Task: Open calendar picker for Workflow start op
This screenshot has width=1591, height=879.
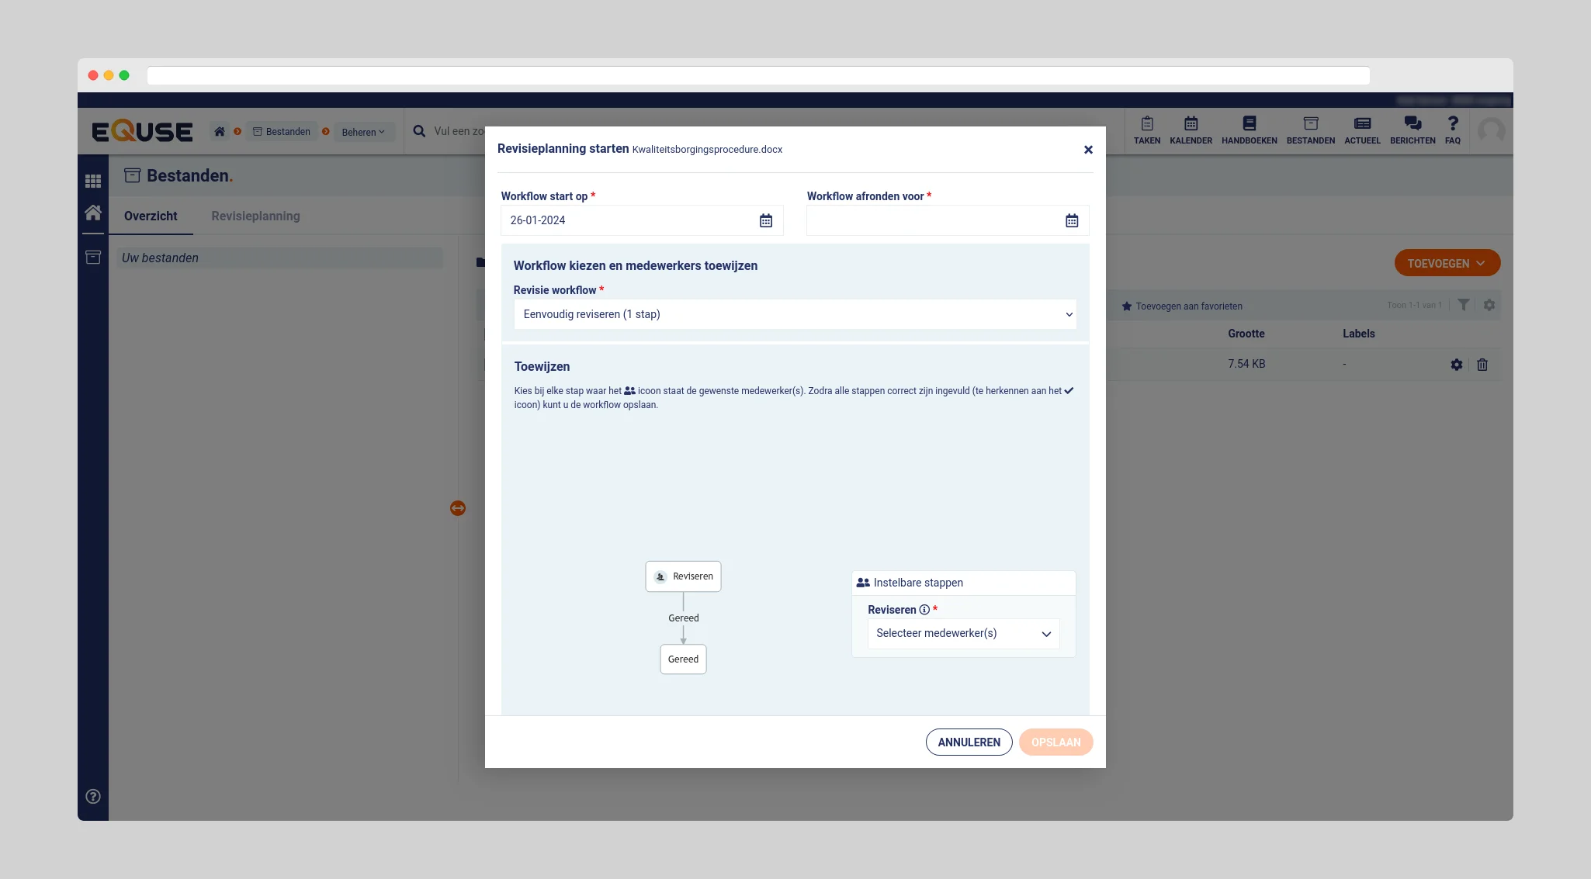Action: pos(765,221)
